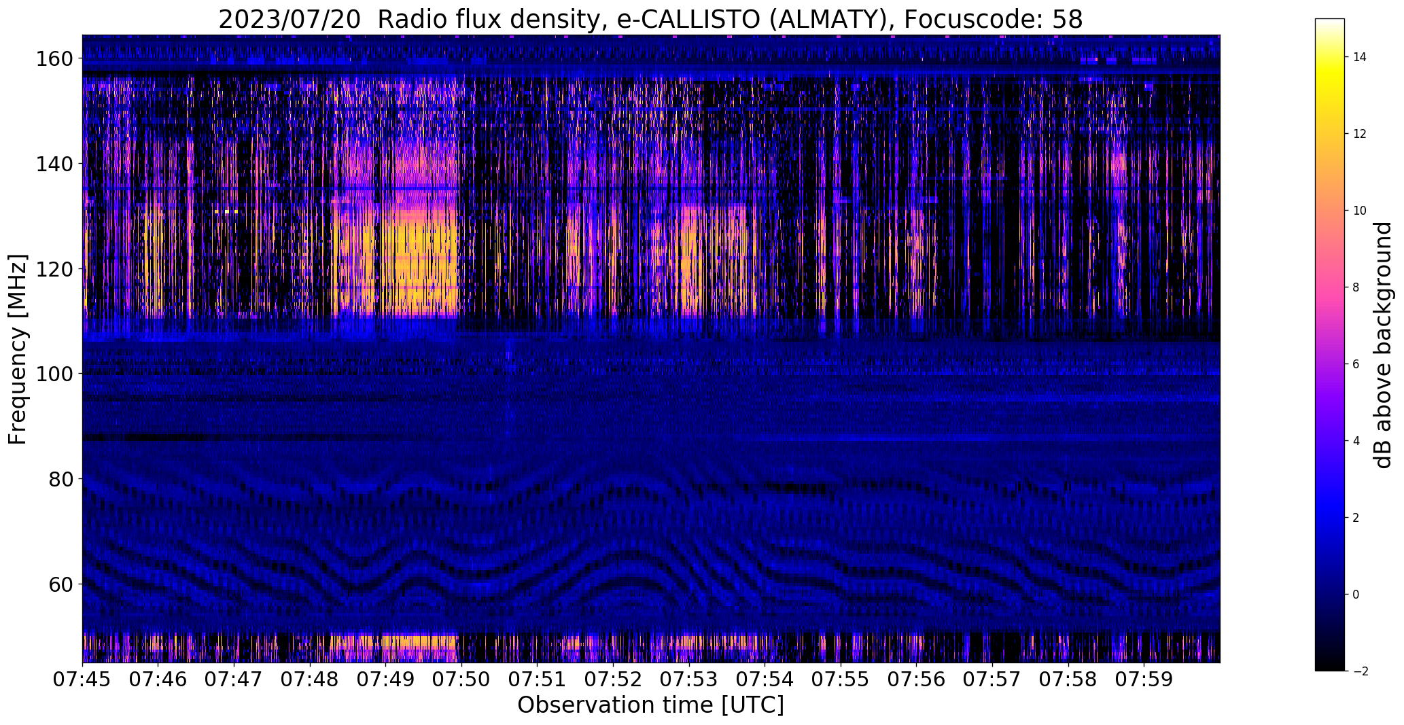Click the 07:55 time tick label
Viewport: 1404px width, 725px height.
click(x=841, y=678)
